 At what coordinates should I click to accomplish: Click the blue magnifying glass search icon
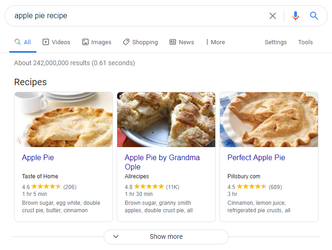tap(314, 16)
